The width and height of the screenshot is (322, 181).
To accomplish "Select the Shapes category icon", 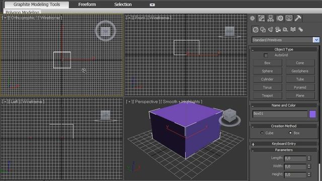I will tap(263, 30).
